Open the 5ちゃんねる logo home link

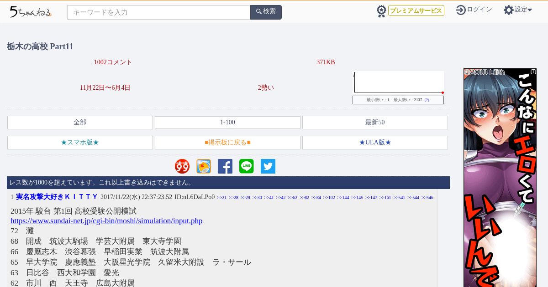[31, 12]
